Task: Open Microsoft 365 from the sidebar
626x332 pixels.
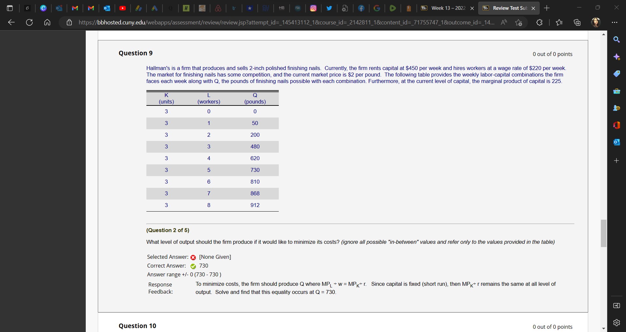Action: pos(617,125)
